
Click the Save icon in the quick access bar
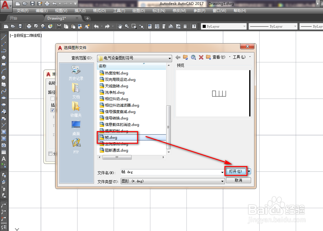click(32, 3)
